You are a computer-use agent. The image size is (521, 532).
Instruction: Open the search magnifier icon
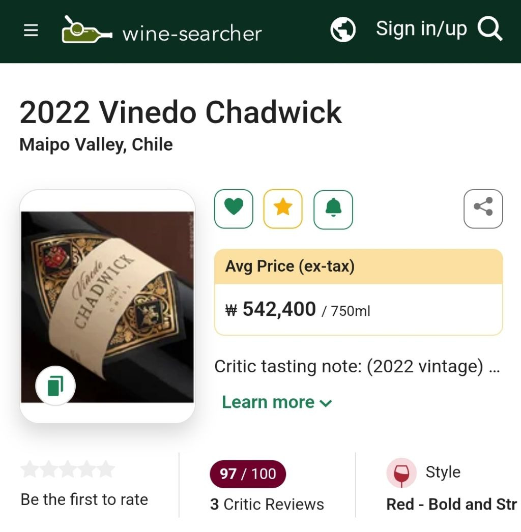pos(490,29)
